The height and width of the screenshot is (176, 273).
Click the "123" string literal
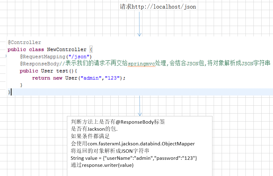[x=113, y=78]
